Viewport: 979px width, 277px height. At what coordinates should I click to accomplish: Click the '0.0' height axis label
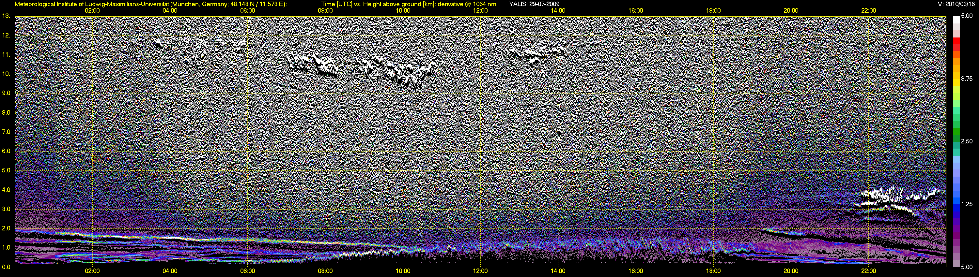tap(6, 267)
